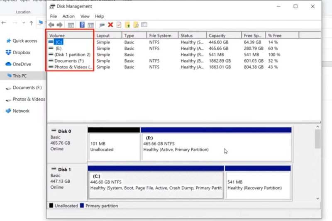Click the Forward arrow in Disk Management toolbar
This screenshot has height=221, width=332.
60,25
